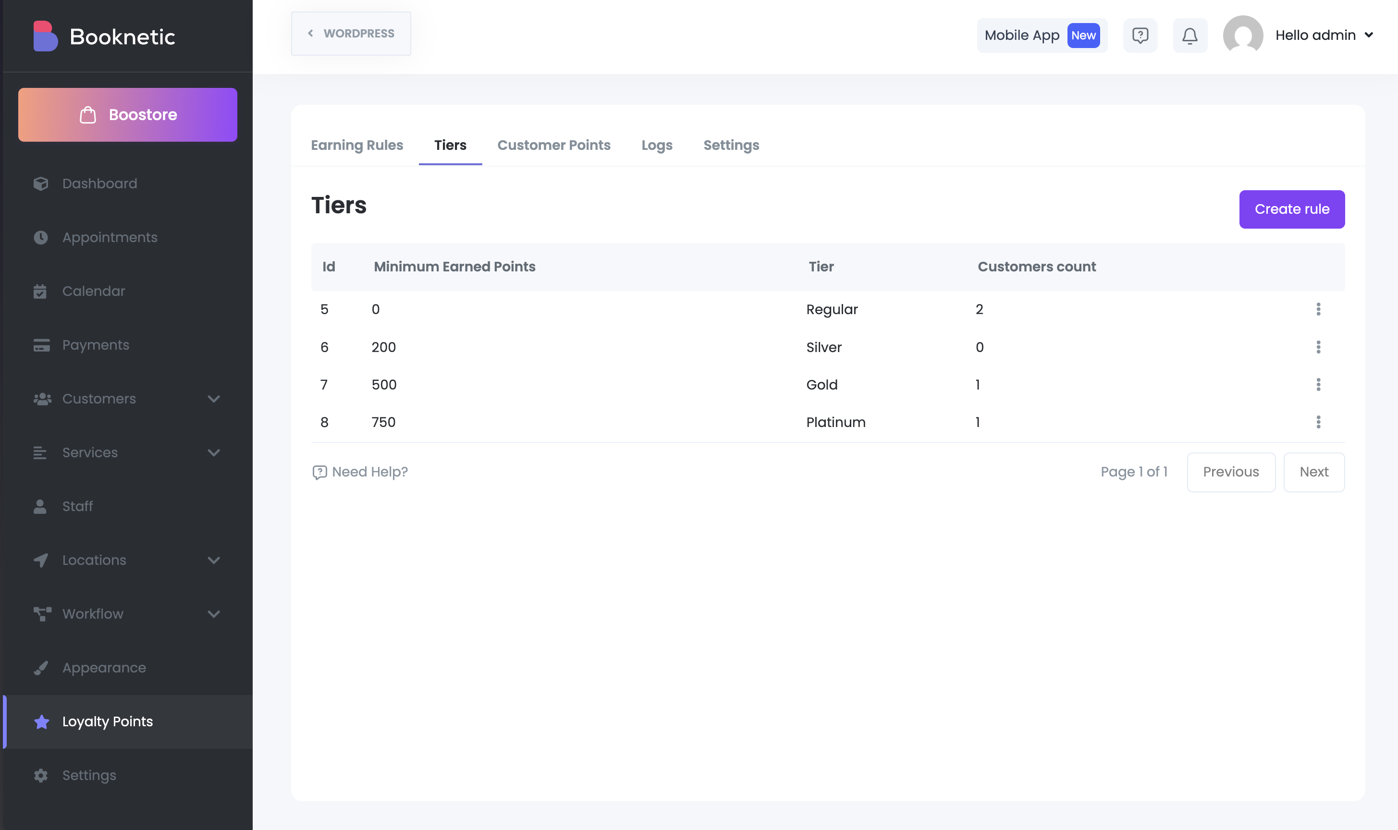The image size is (1398, 830).
Task: Open the Logs tab
Action: 656,146
